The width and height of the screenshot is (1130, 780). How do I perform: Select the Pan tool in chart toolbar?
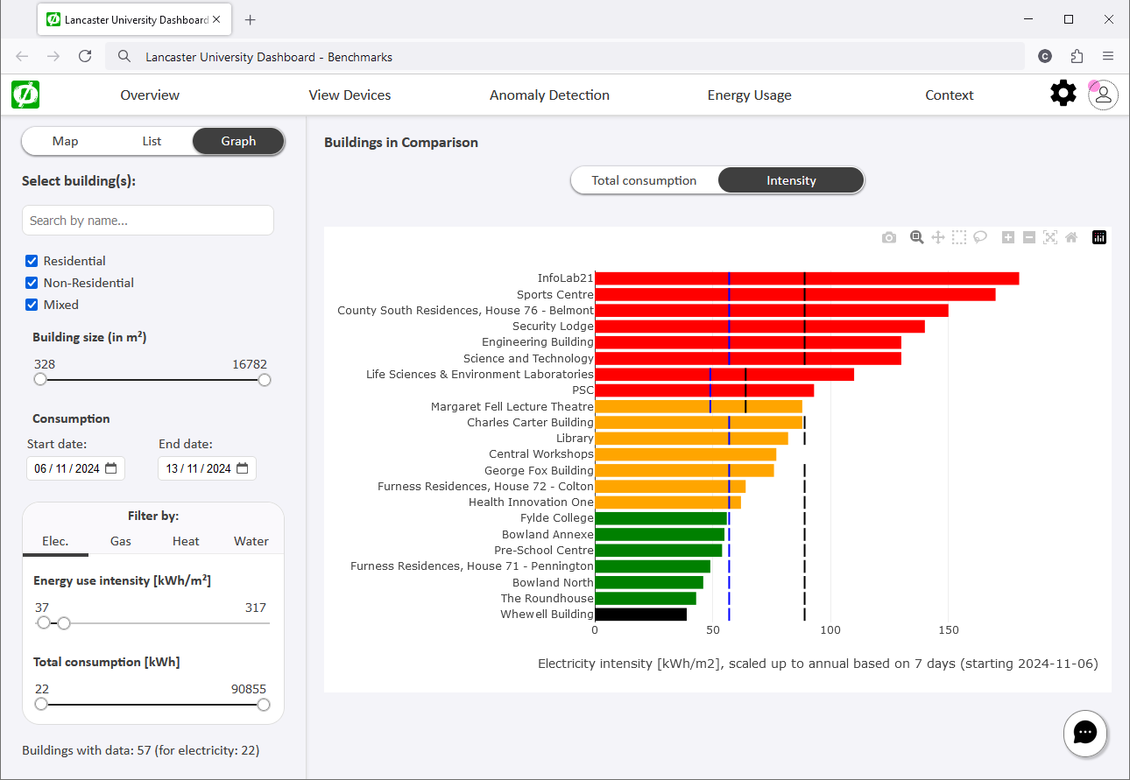click(x=937, y=237)
